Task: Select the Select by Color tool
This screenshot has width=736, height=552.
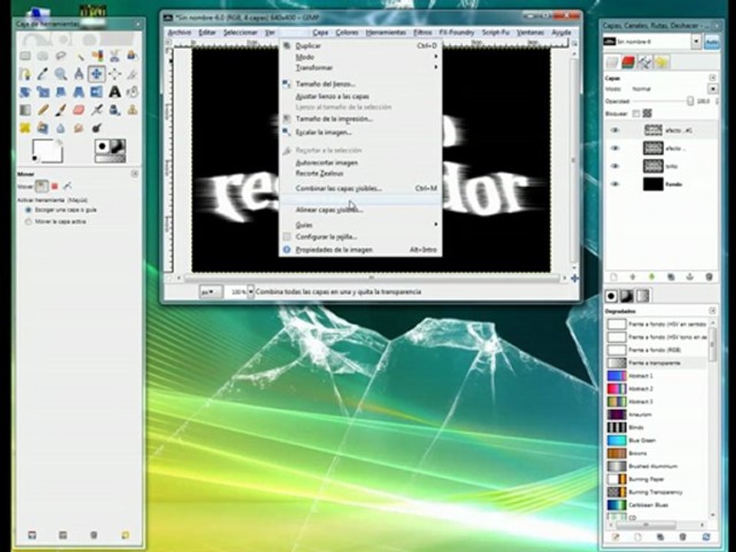Action: pyautogui.click(x=97, y=56)
